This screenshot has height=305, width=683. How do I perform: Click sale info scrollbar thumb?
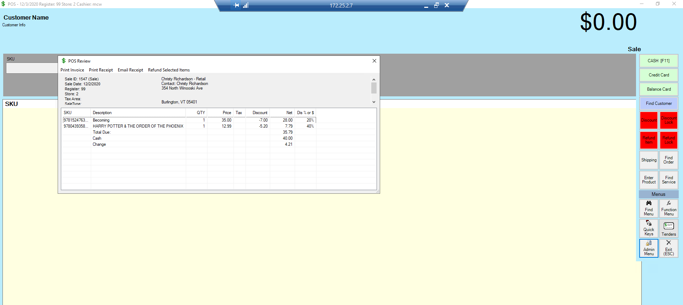pyautogui.click(x=374, y=88)
